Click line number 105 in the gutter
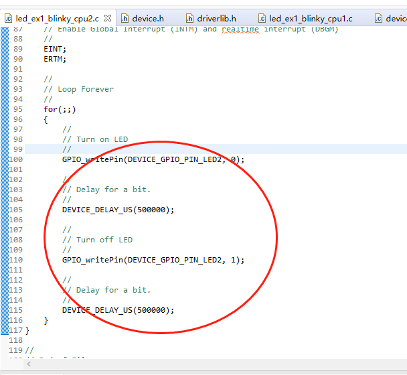Image resolution: width=407 pixels, height=375 pixels. [16, 210]
